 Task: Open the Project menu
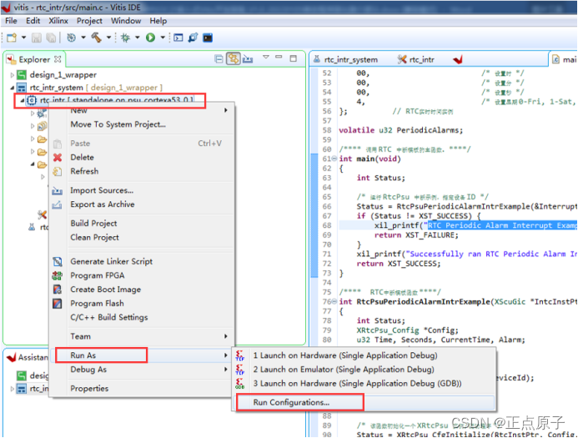click(x=89, y=21)
